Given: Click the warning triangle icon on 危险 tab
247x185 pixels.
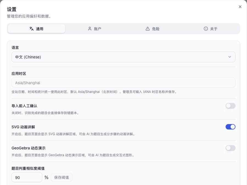Looking at the screenshot, I should point(148,29).
